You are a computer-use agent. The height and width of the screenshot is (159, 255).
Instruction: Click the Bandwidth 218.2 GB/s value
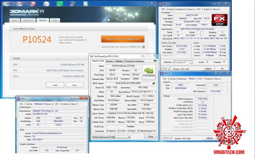point(147,109)
